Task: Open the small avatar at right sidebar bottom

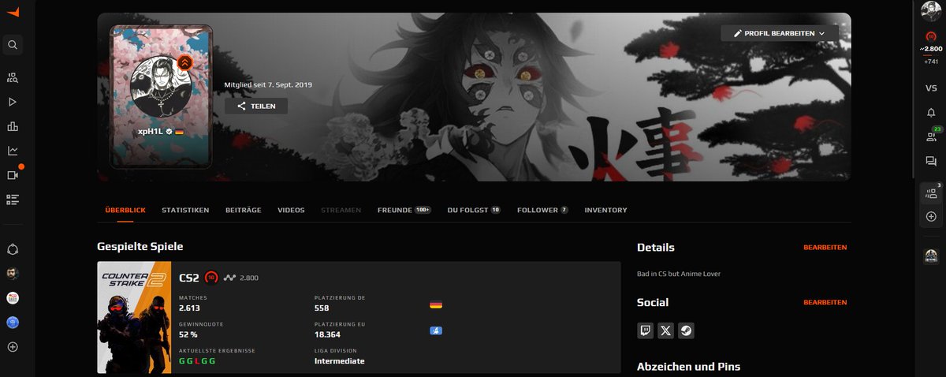Action: [931, 255]
